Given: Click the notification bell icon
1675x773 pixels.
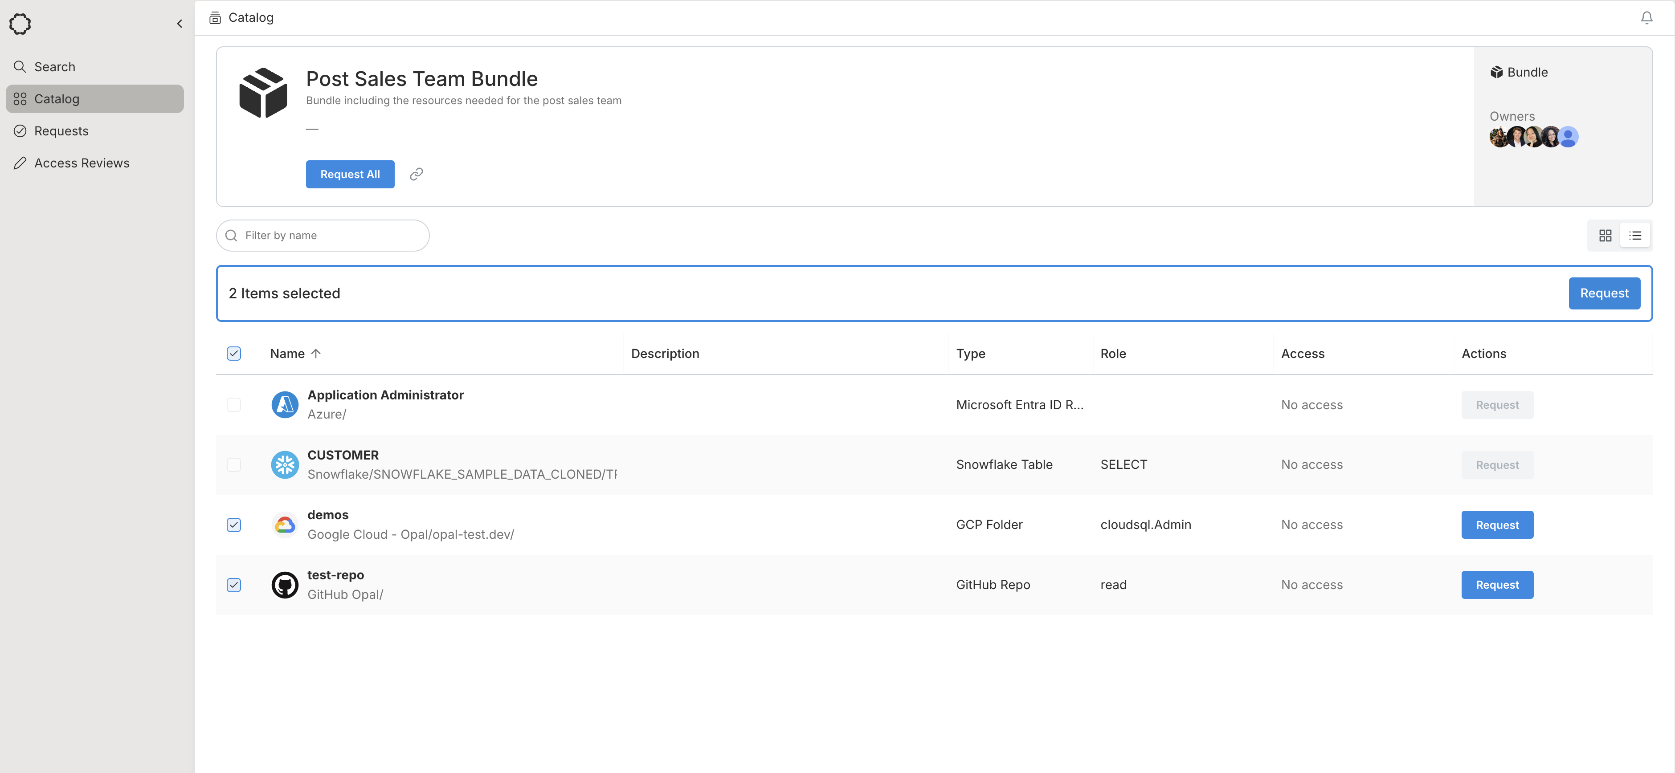Looking at the screenshot, I should tap(1646, 17).
